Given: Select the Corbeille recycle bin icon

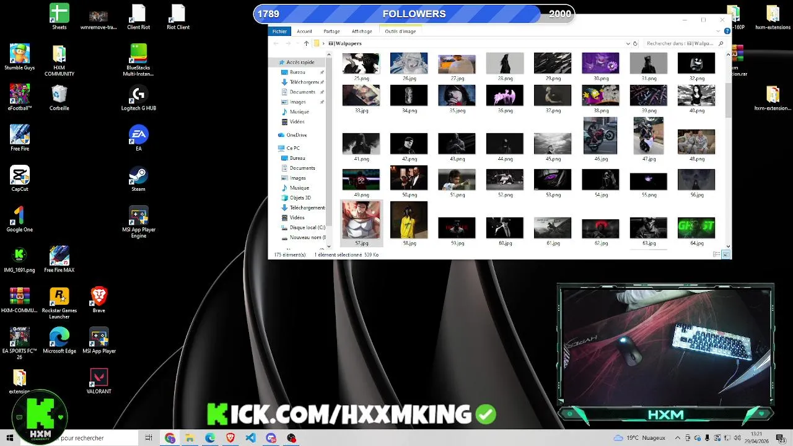Looking at the screenshot, I should (59, 97).
